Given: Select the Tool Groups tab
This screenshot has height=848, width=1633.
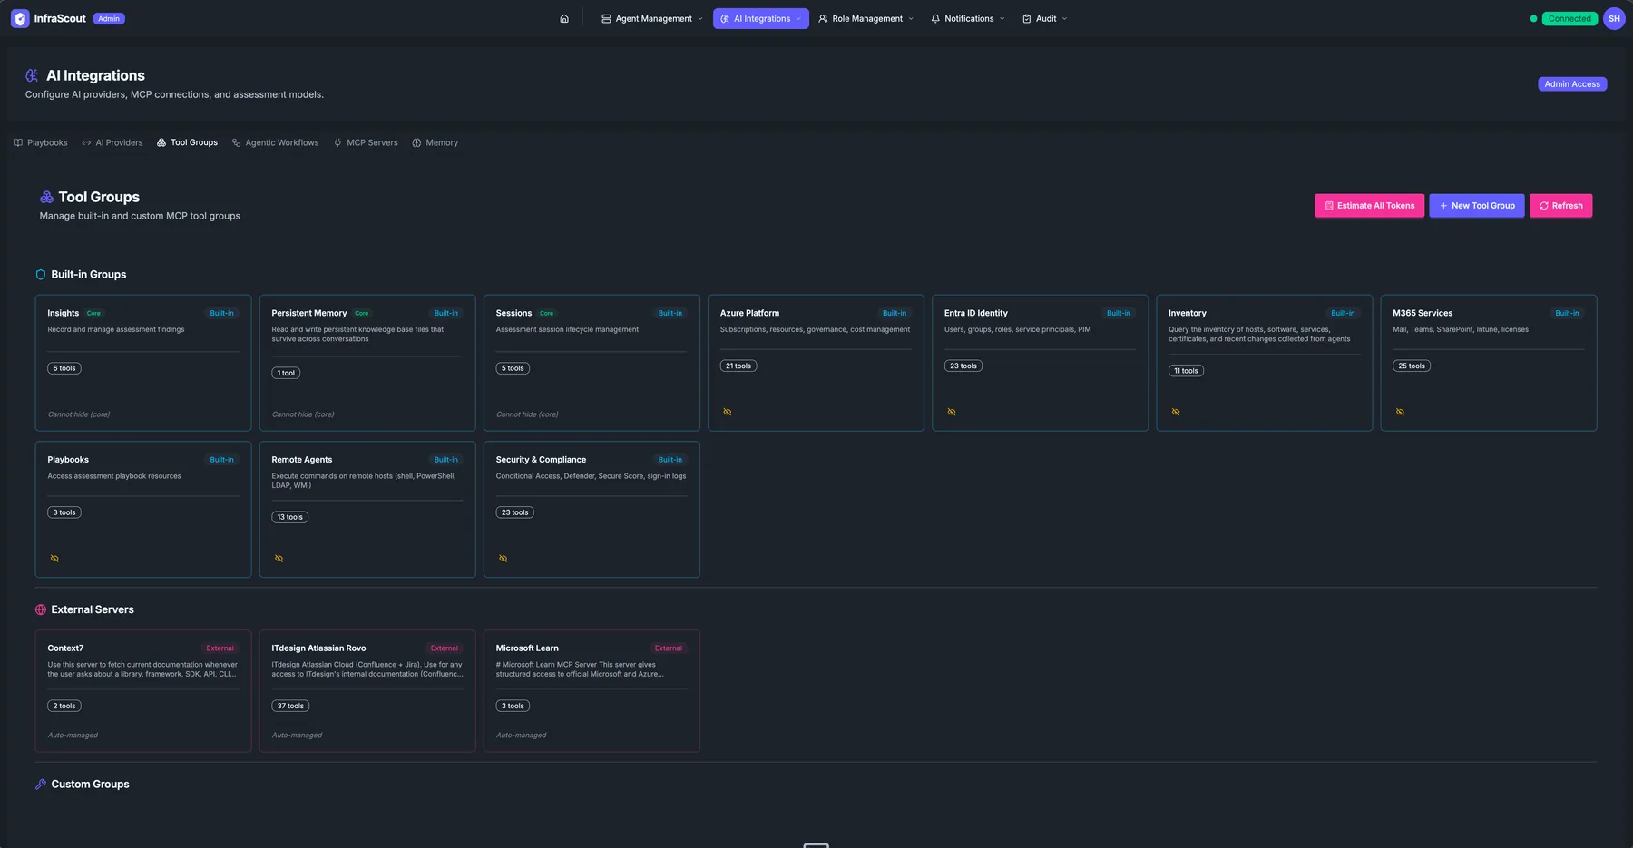Looking at the screenshot, I should click(x=187, y=142).
